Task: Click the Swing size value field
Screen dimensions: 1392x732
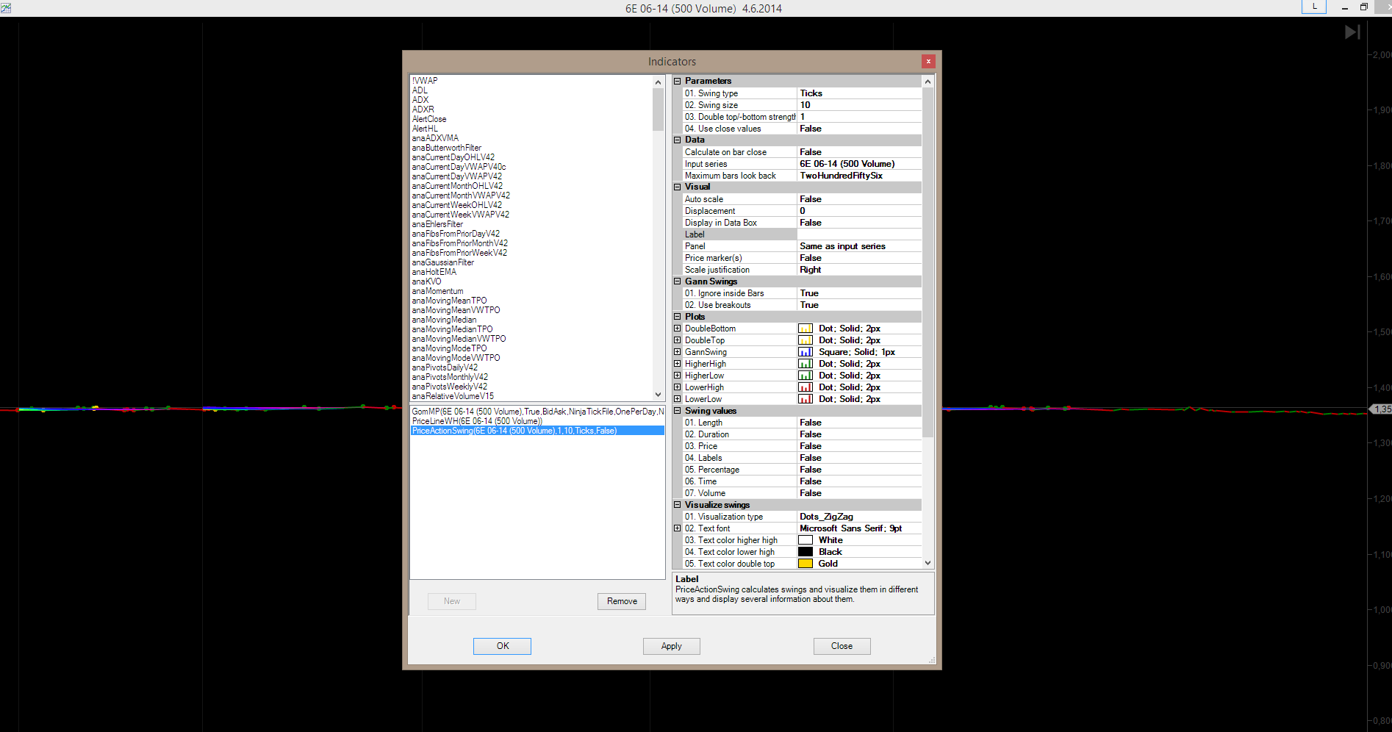Action: (859, 105)
